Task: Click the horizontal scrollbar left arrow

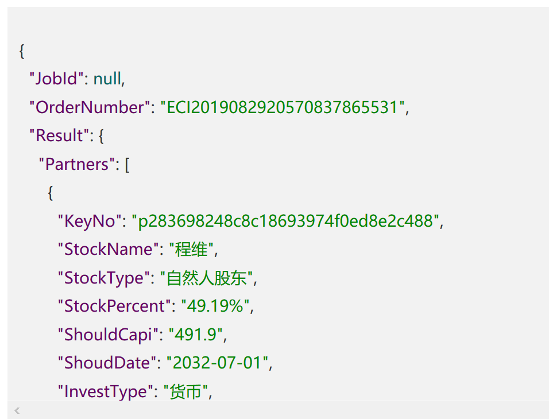Action: pos(17,410)
